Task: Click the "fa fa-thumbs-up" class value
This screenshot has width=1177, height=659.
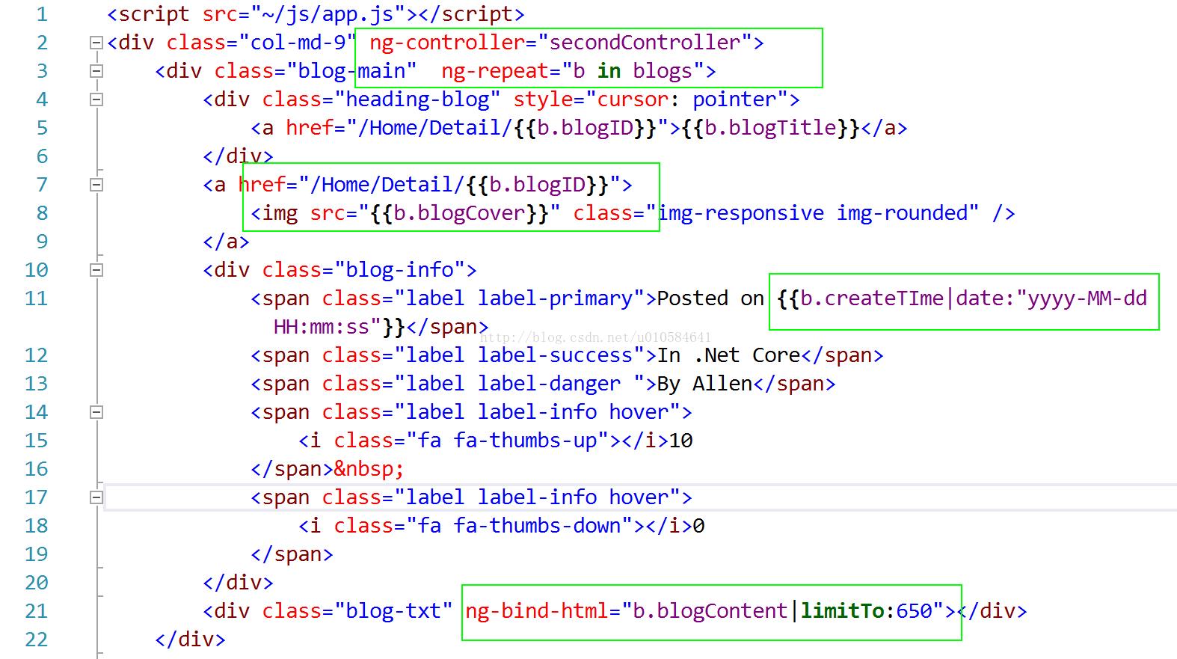Action: 507,441
